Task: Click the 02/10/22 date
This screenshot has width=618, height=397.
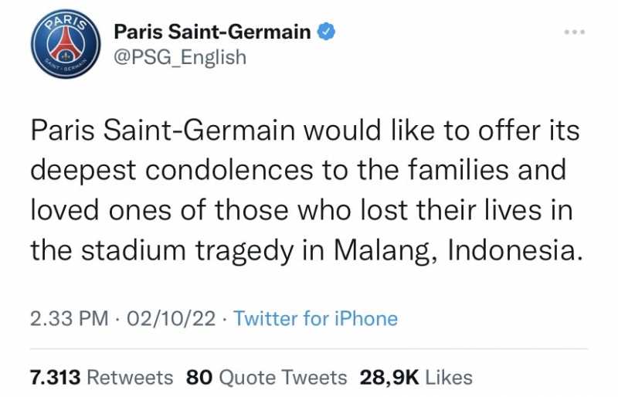Action: point(171,318)
